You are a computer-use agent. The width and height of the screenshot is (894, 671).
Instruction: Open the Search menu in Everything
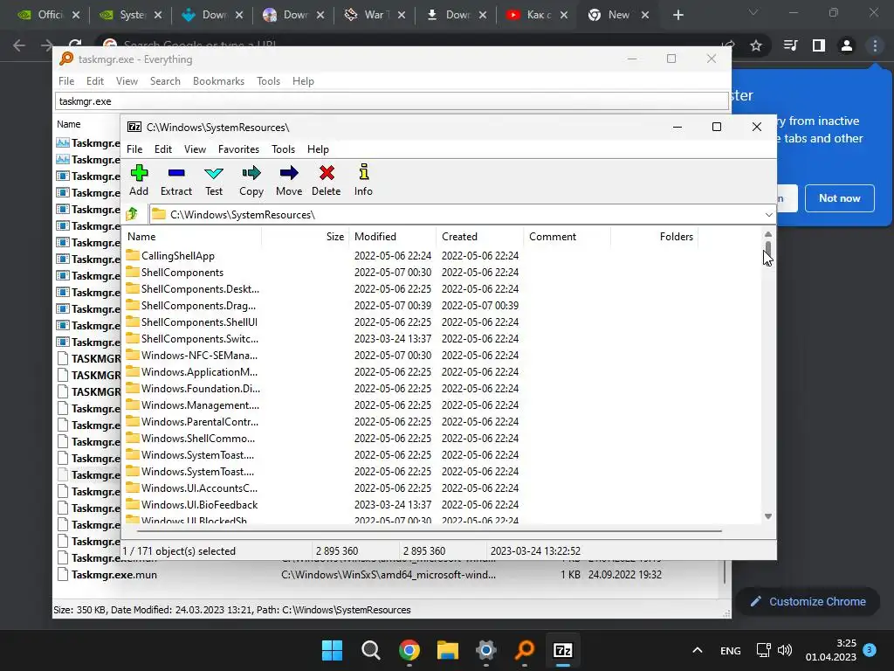[165, 81]
